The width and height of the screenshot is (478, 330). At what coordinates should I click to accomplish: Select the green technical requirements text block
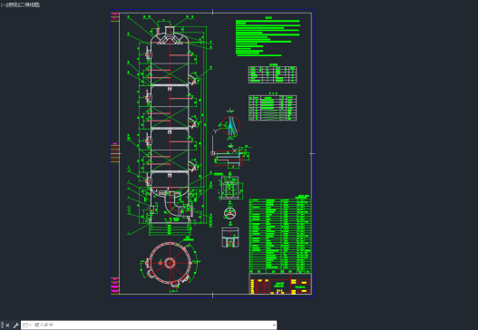268,38
